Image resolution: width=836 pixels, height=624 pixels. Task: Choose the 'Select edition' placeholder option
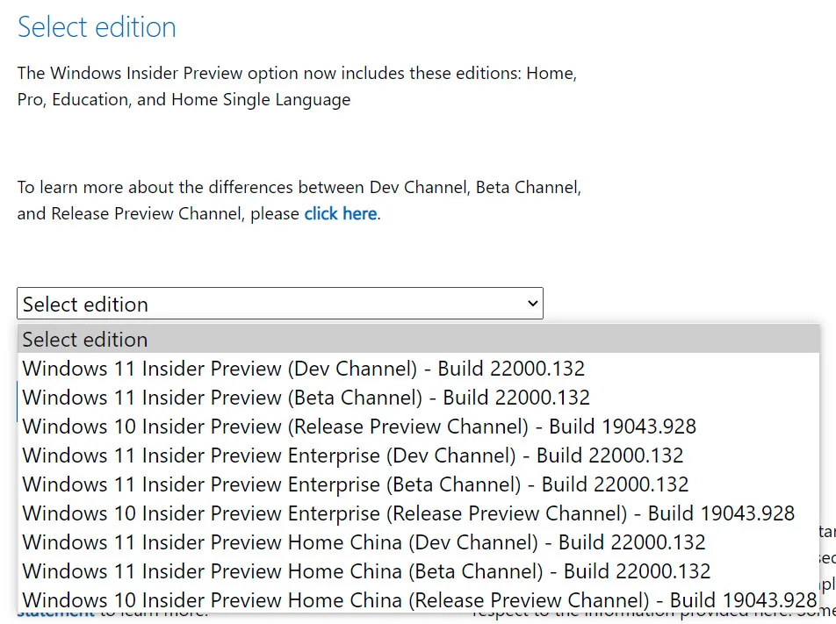point(419,340)
